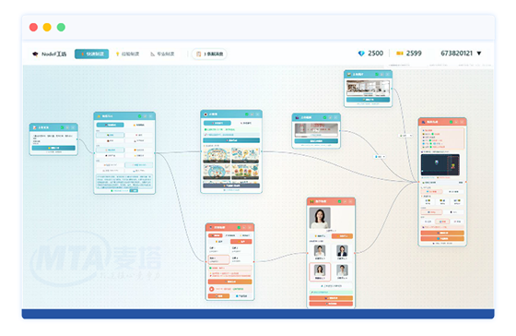This screenshot has width=516, height=336.
Task: Open the bottom-right flowers illustration thumbnail
Action: [245, 172]
